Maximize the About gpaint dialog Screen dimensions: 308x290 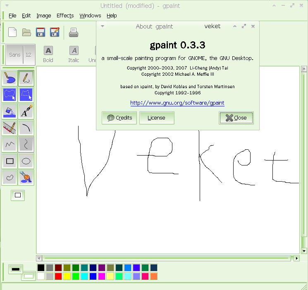pos(244,26)
